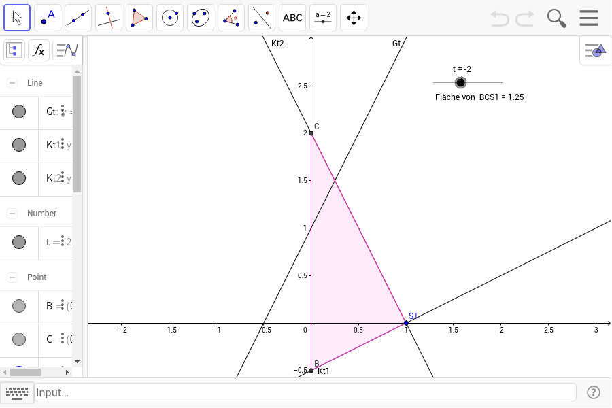The height and width of the screenshot is (408, 612).
Task: Select the point B row
Action: coord(36,307)
